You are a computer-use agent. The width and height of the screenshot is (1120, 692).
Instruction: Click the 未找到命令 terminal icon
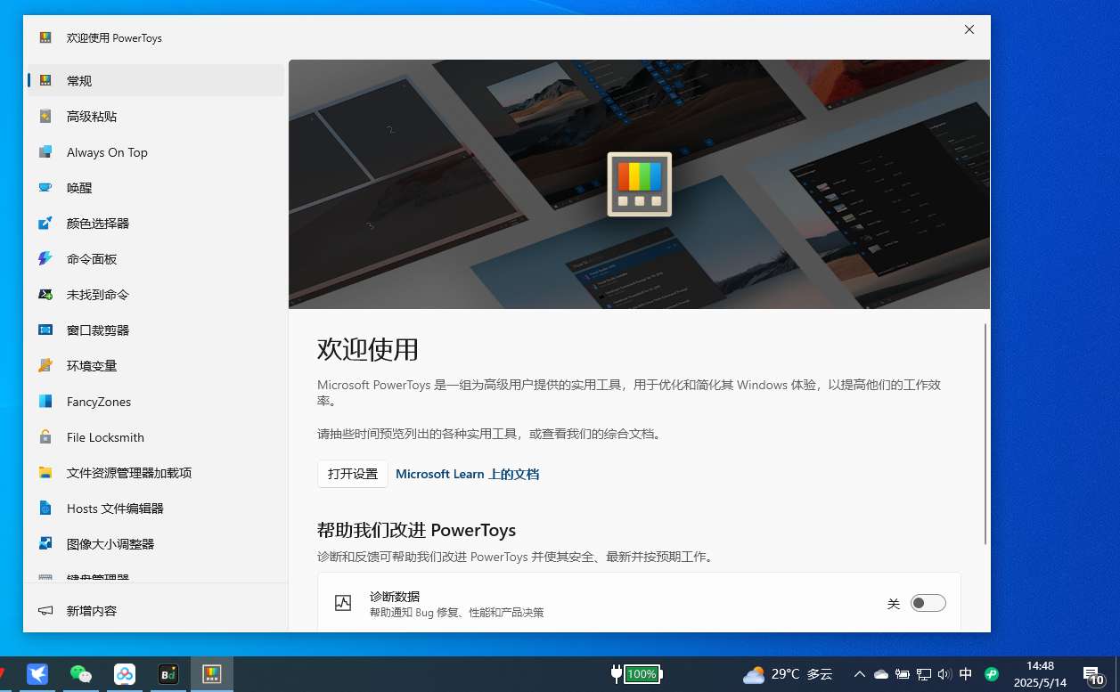pos(45,295)
